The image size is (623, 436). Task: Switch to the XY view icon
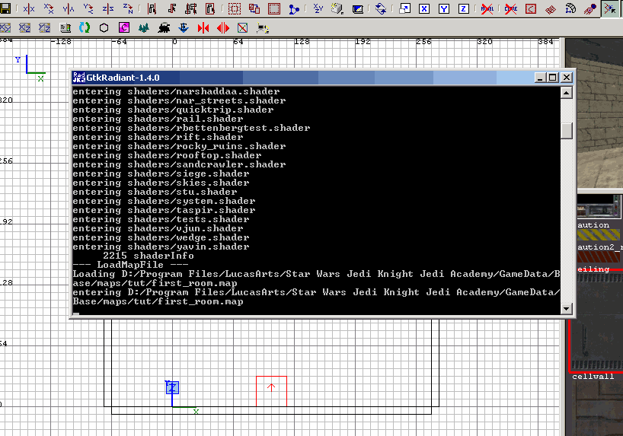tap(5, 27)
